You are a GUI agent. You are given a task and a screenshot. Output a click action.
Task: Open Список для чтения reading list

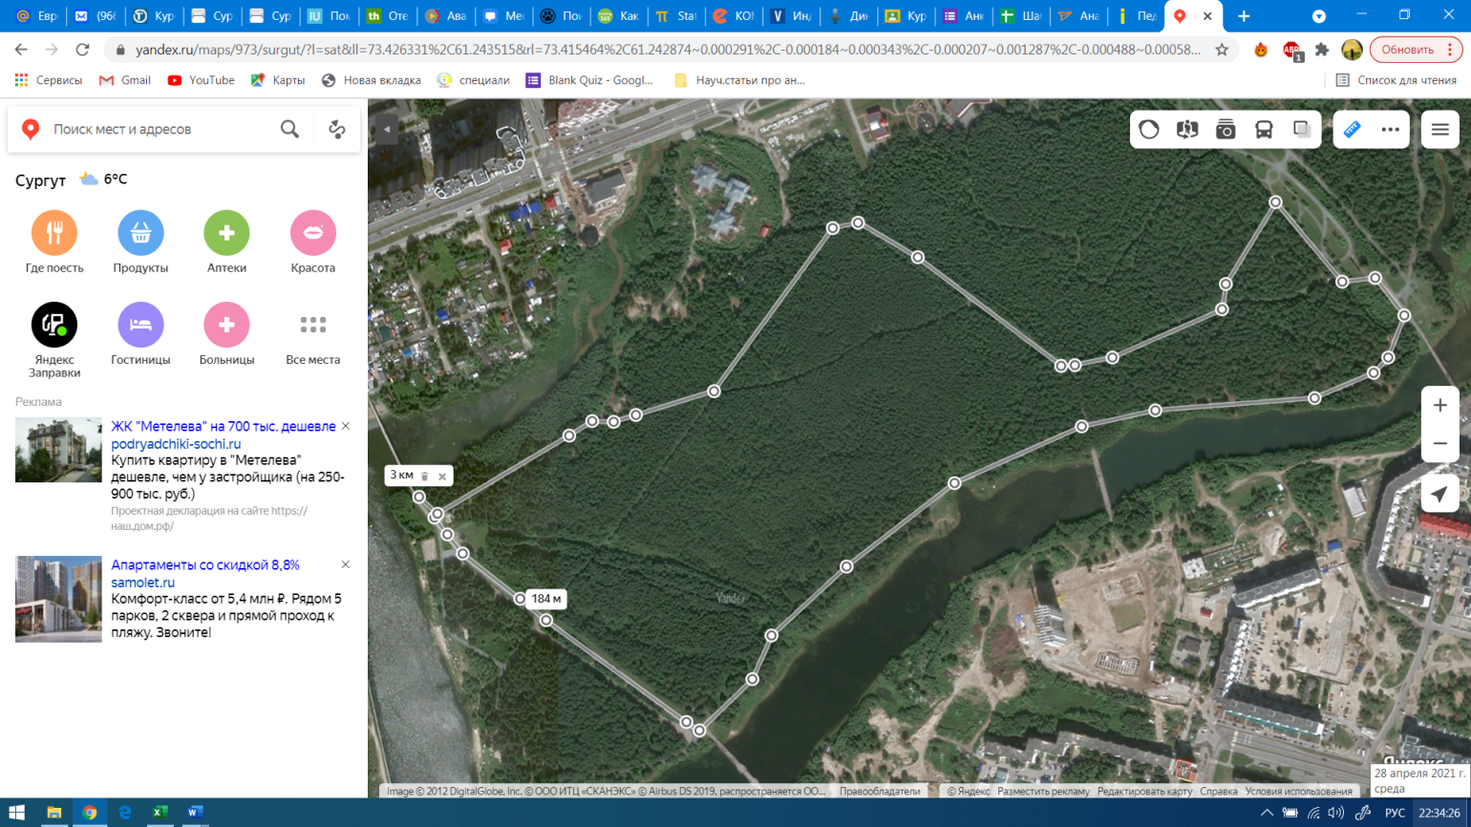(x=1396, y=80)
